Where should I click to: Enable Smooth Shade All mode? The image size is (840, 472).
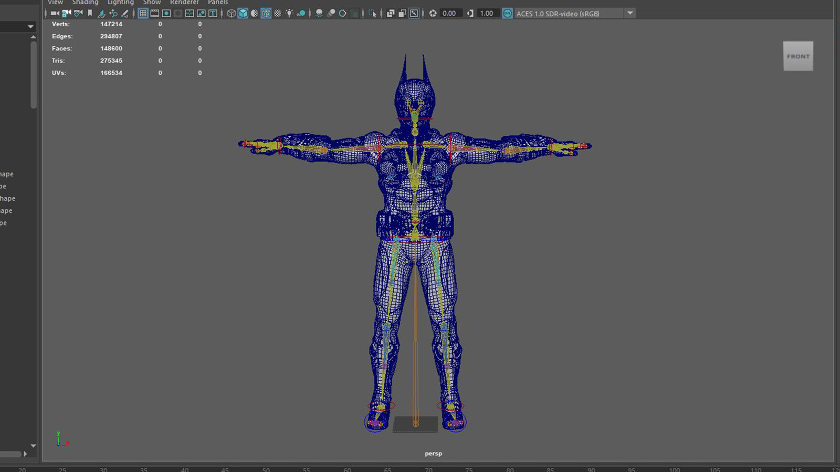(243, 14)
